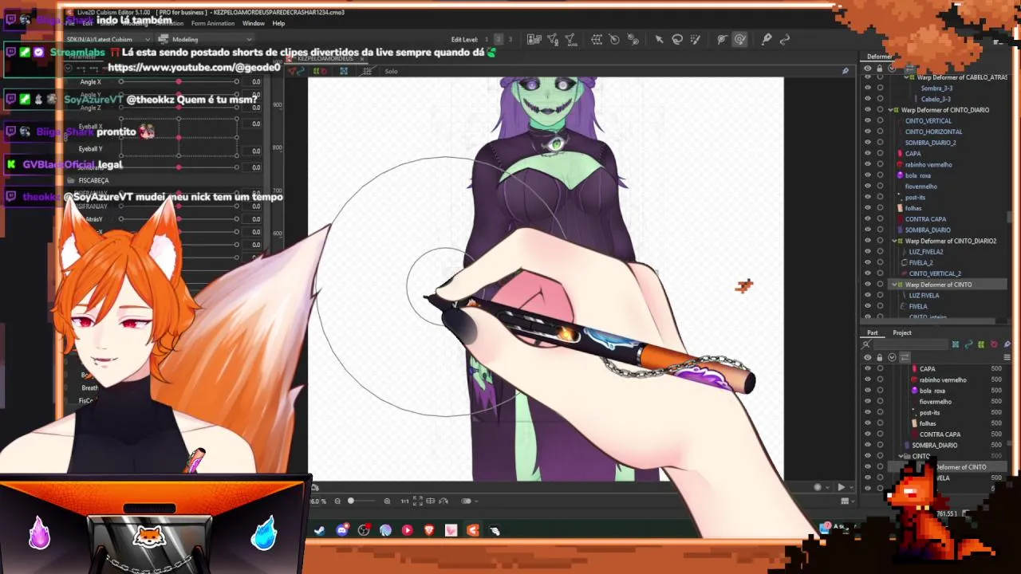Viewport: 1021px width, 574px height.
Task: Click the green curved icon in Part panel
Action: pyautogui.click(x=968, y=344)
